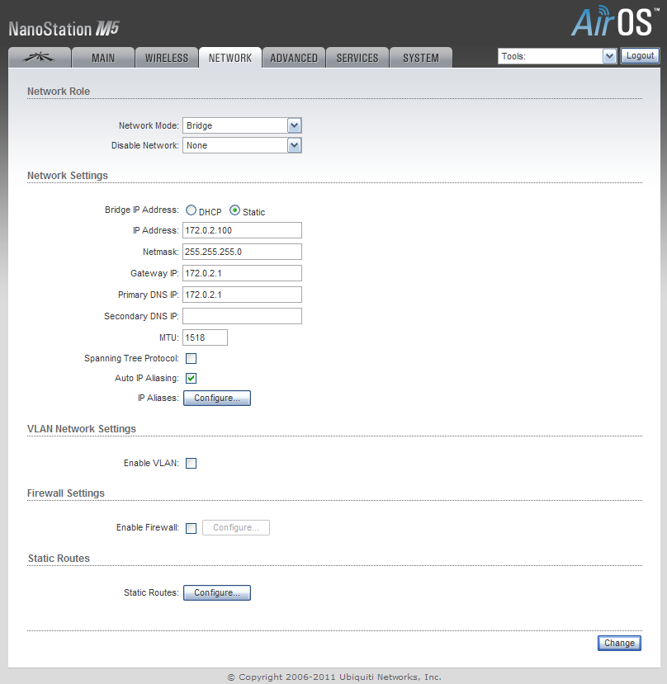Uncheck Auto IP Aliasing checkbox

pos(192,378)
